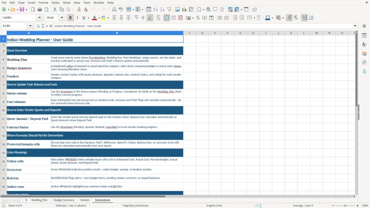Run the Spelling check icon
370x208 pixels.
tap(121, 9)
